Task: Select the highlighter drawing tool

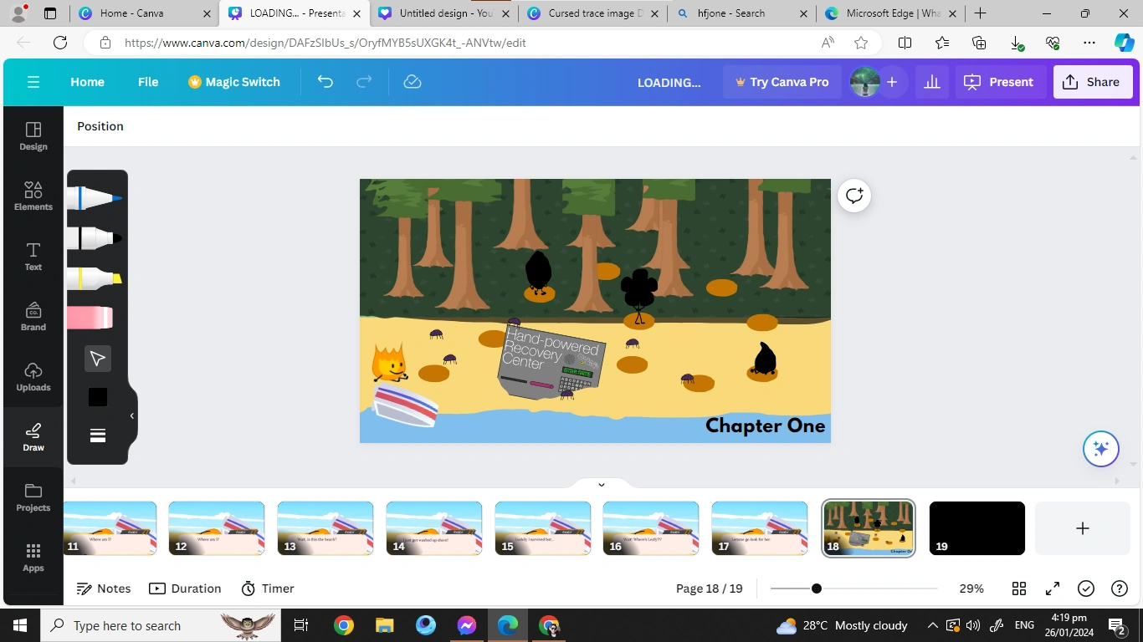Action: click(x=95, y=278)
